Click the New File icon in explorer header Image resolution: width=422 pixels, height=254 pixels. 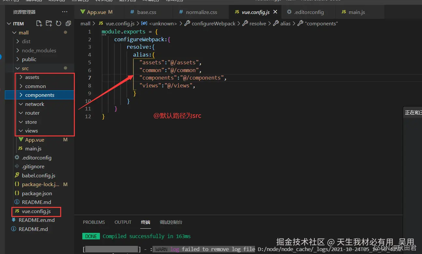click(x=39, y=23)
